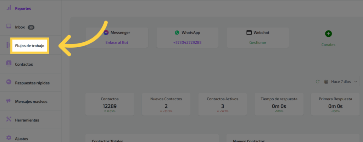
Task: Click the Ajustes gear icon
Action: (9, 138)
